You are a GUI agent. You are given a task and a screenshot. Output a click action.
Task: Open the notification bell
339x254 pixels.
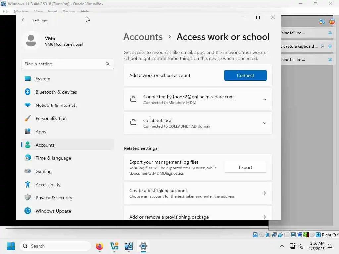(330, 246)
